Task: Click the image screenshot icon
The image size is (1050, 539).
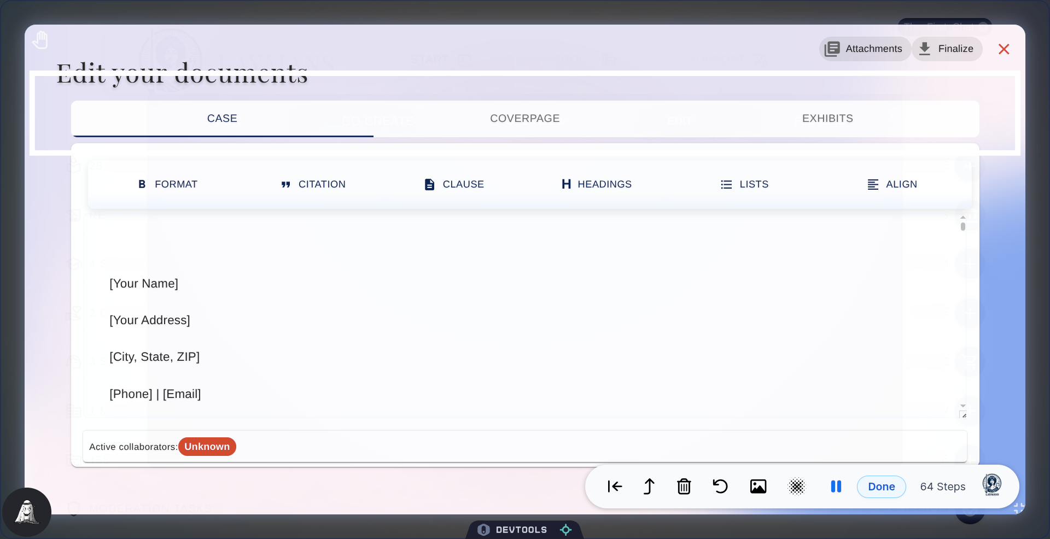Action: tap(758, 487)
